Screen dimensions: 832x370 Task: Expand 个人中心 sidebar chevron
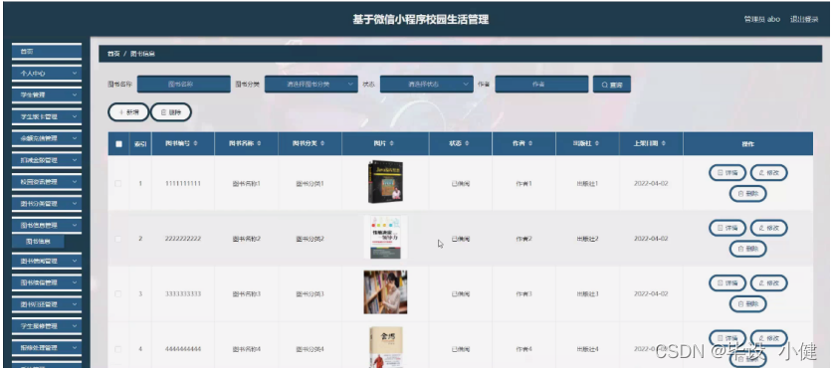coord(75,74)
